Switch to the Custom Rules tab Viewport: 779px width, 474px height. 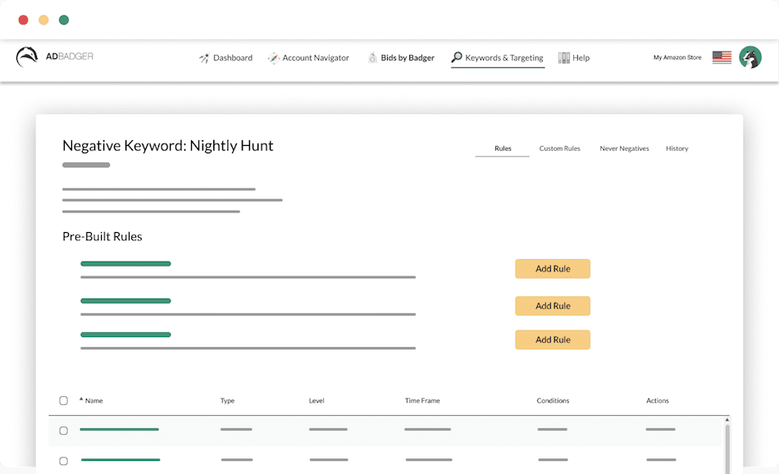(559, 148)
